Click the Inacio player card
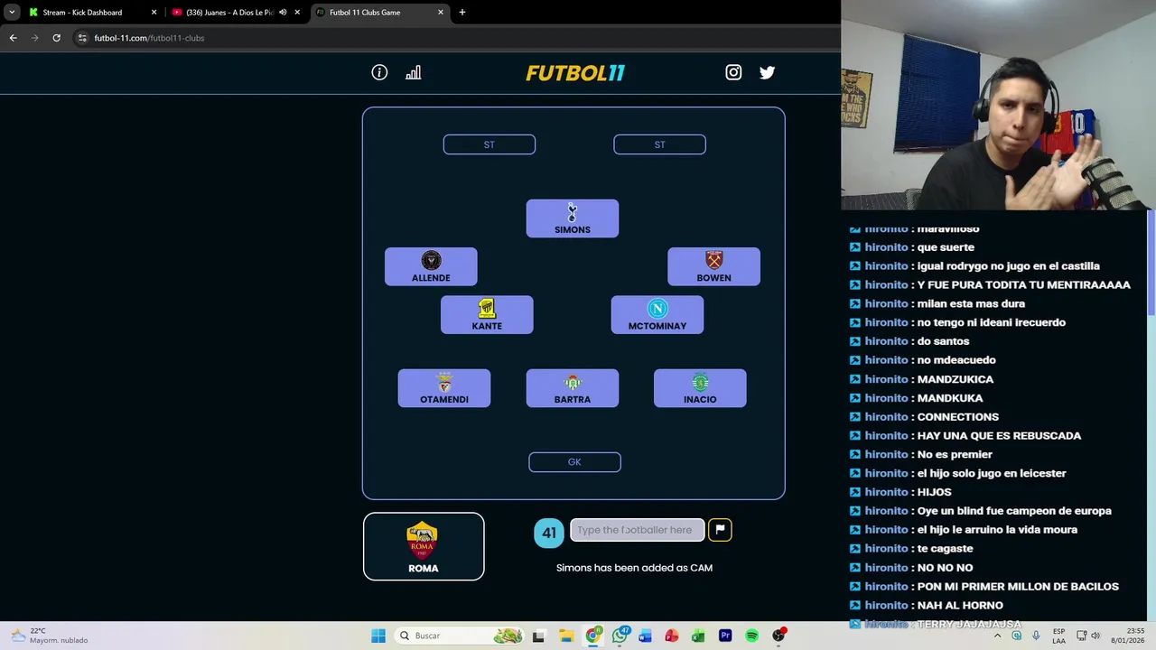1156x650 pixels. coord(700,388)
